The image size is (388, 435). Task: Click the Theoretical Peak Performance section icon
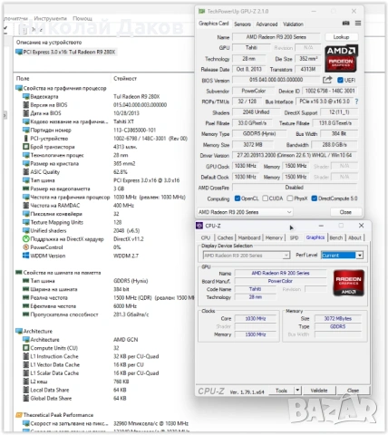pos(19,415)
